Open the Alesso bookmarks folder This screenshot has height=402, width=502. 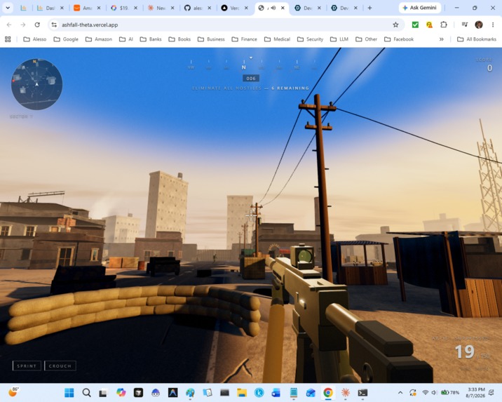(x=35, y=39)
